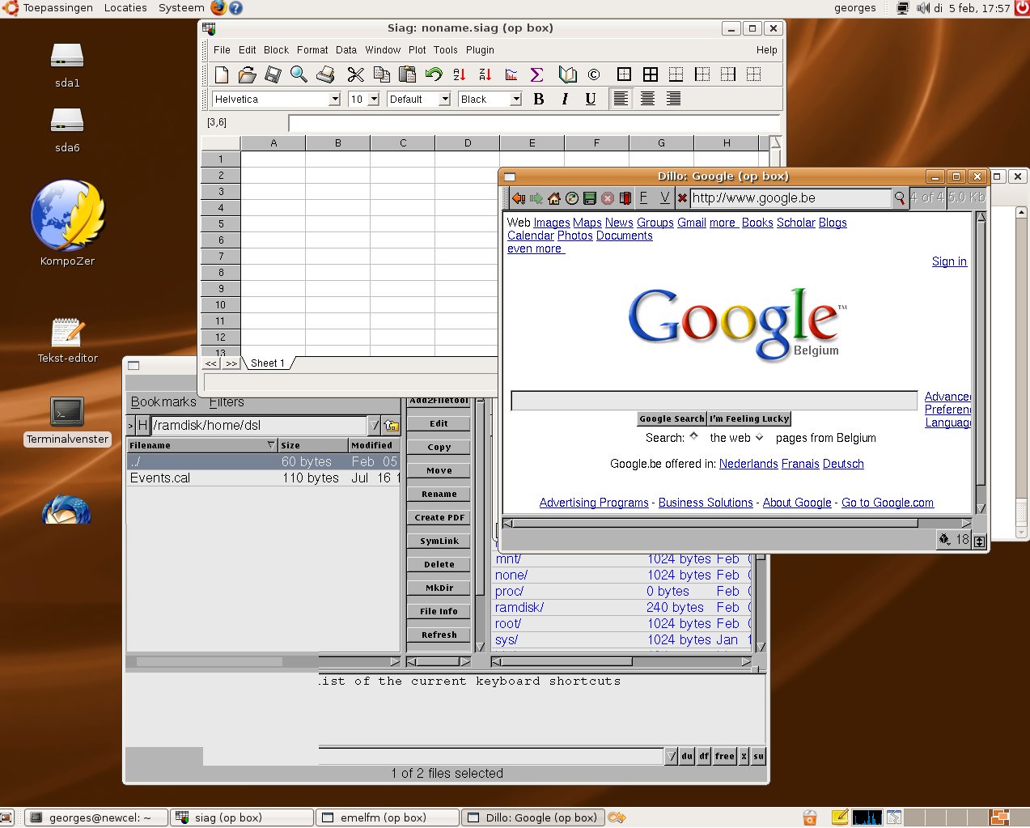Click the Create PDF button in emelfm
Viewport: 1030px width, 828px height.
tap(439, 517)
